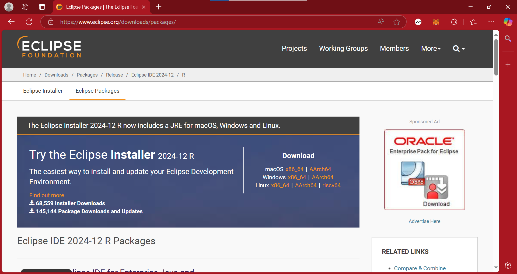The image size is (517, 274).
Task: Open browser Settings and more menu
Action: (491, 22)
